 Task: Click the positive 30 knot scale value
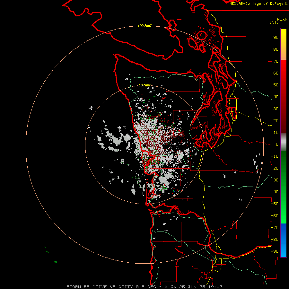(276, 109)
